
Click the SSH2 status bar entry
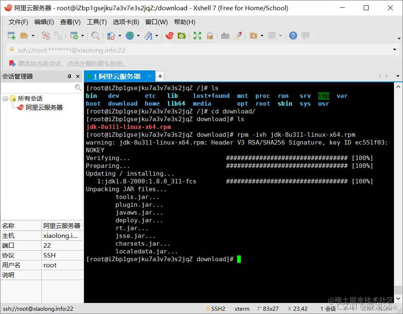click(x=215, y=309)
